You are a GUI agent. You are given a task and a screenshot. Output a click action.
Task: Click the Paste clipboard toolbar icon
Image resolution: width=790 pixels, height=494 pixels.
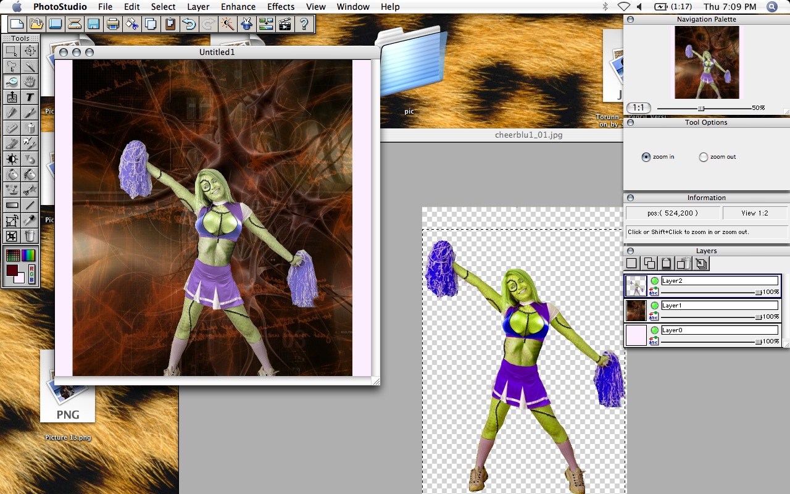pyautogui.click(x=170, y=24)
